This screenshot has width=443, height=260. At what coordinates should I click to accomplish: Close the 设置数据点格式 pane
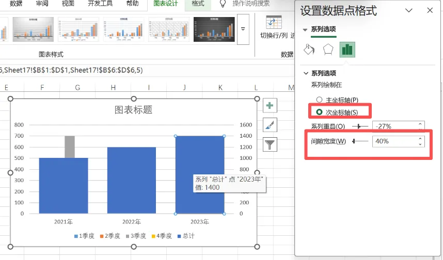pos(430,10)
